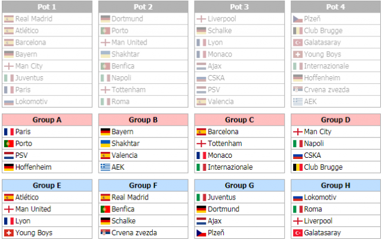The height and width of the screenshot is (240, 382).
Task: Click the Dutch flag beside Ajax in Group G
Action: tap(201, 221)
